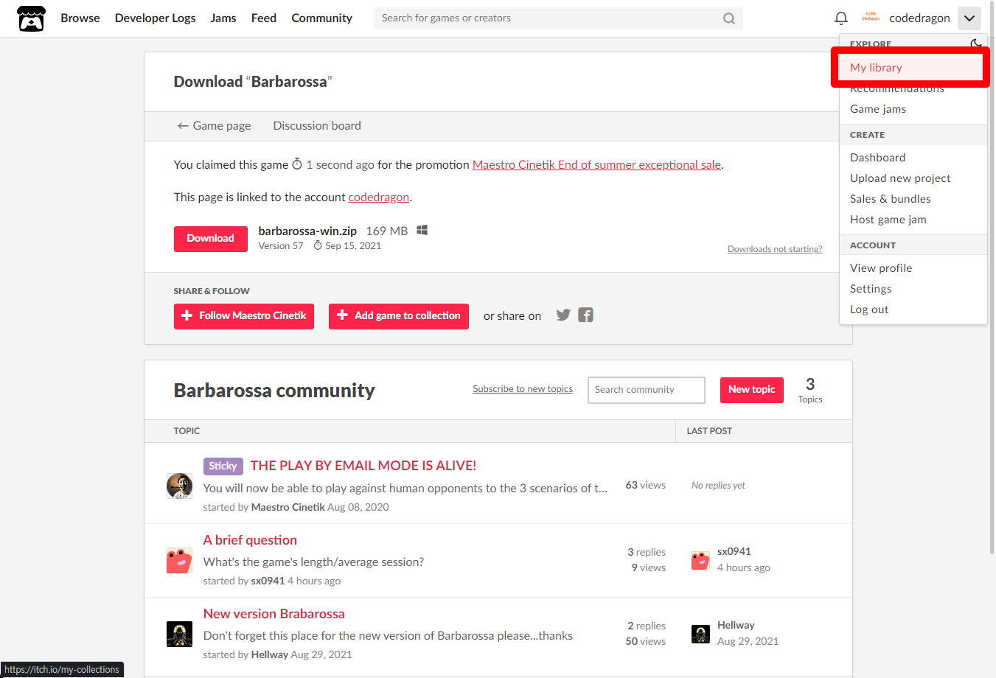Click Maestro Cinetik author name under sticky topic
Viewport: 996px width, 678px height.
[288, 507]
